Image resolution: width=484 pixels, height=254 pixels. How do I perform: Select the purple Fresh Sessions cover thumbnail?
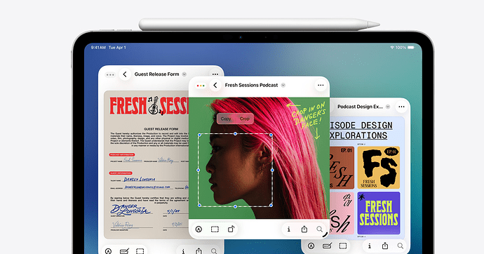tap(379, 213)
